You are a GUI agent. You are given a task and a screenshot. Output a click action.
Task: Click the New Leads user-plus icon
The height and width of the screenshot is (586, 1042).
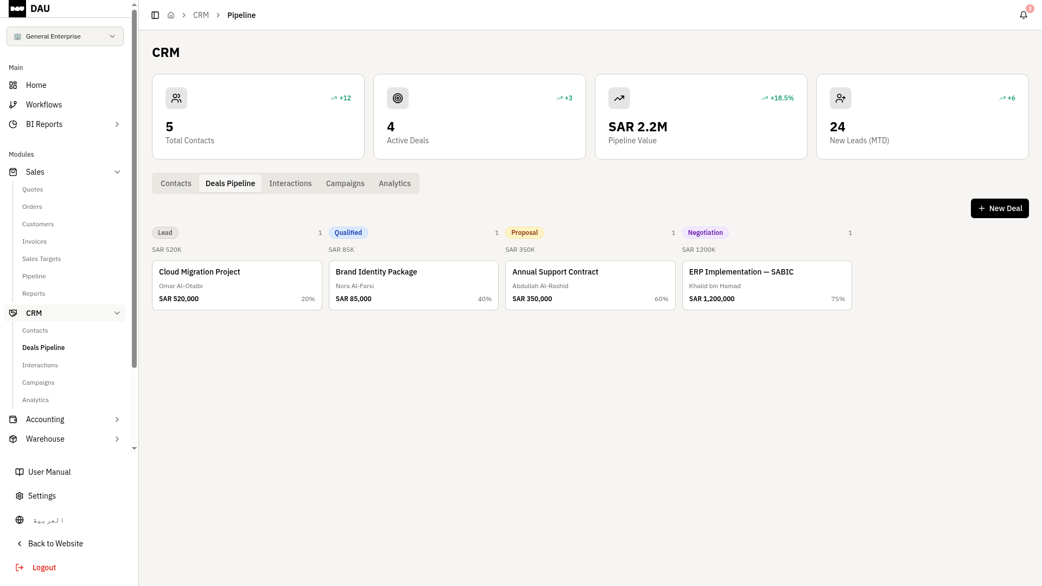click(841, 98)
